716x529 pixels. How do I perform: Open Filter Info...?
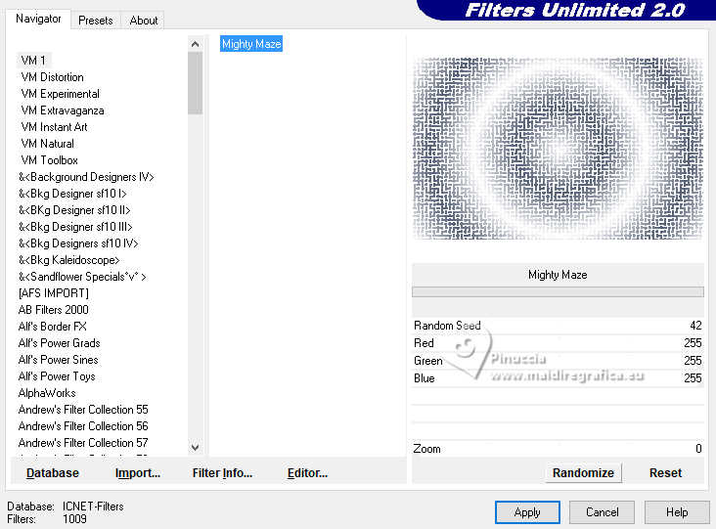click(x=222, y=473)
